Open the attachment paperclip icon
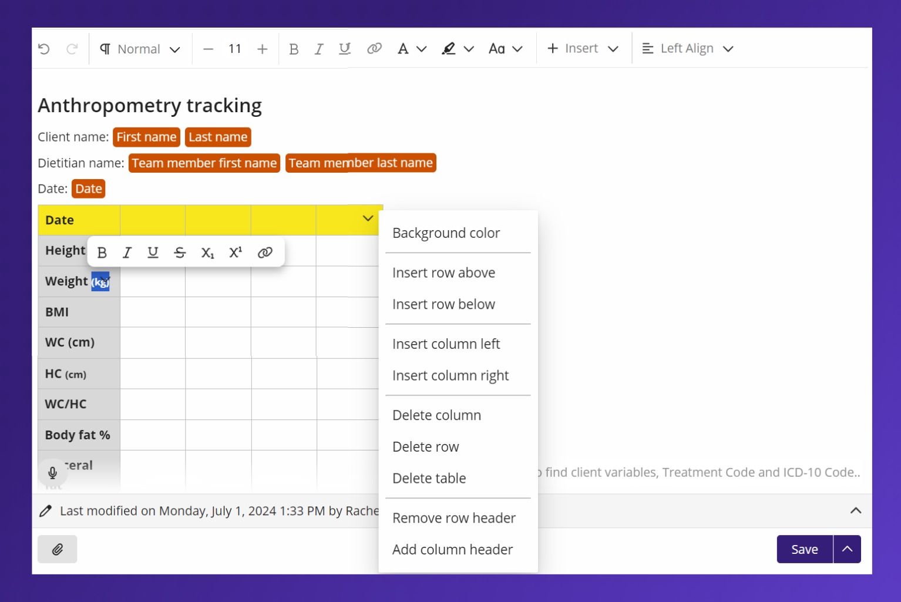This screenshot has width=901, height=602. [x=57, y=549]
